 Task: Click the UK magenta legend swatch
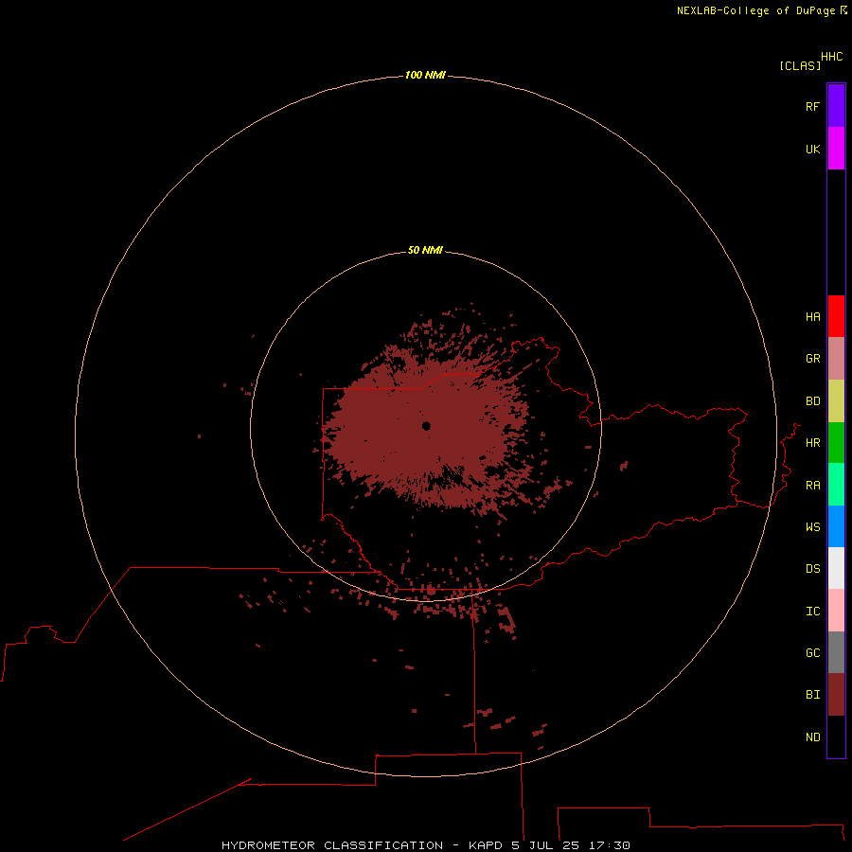pos(836,149)
